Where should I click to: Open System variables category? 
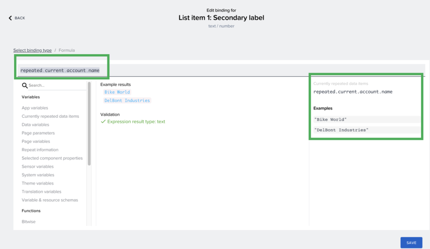pos(38,175)
